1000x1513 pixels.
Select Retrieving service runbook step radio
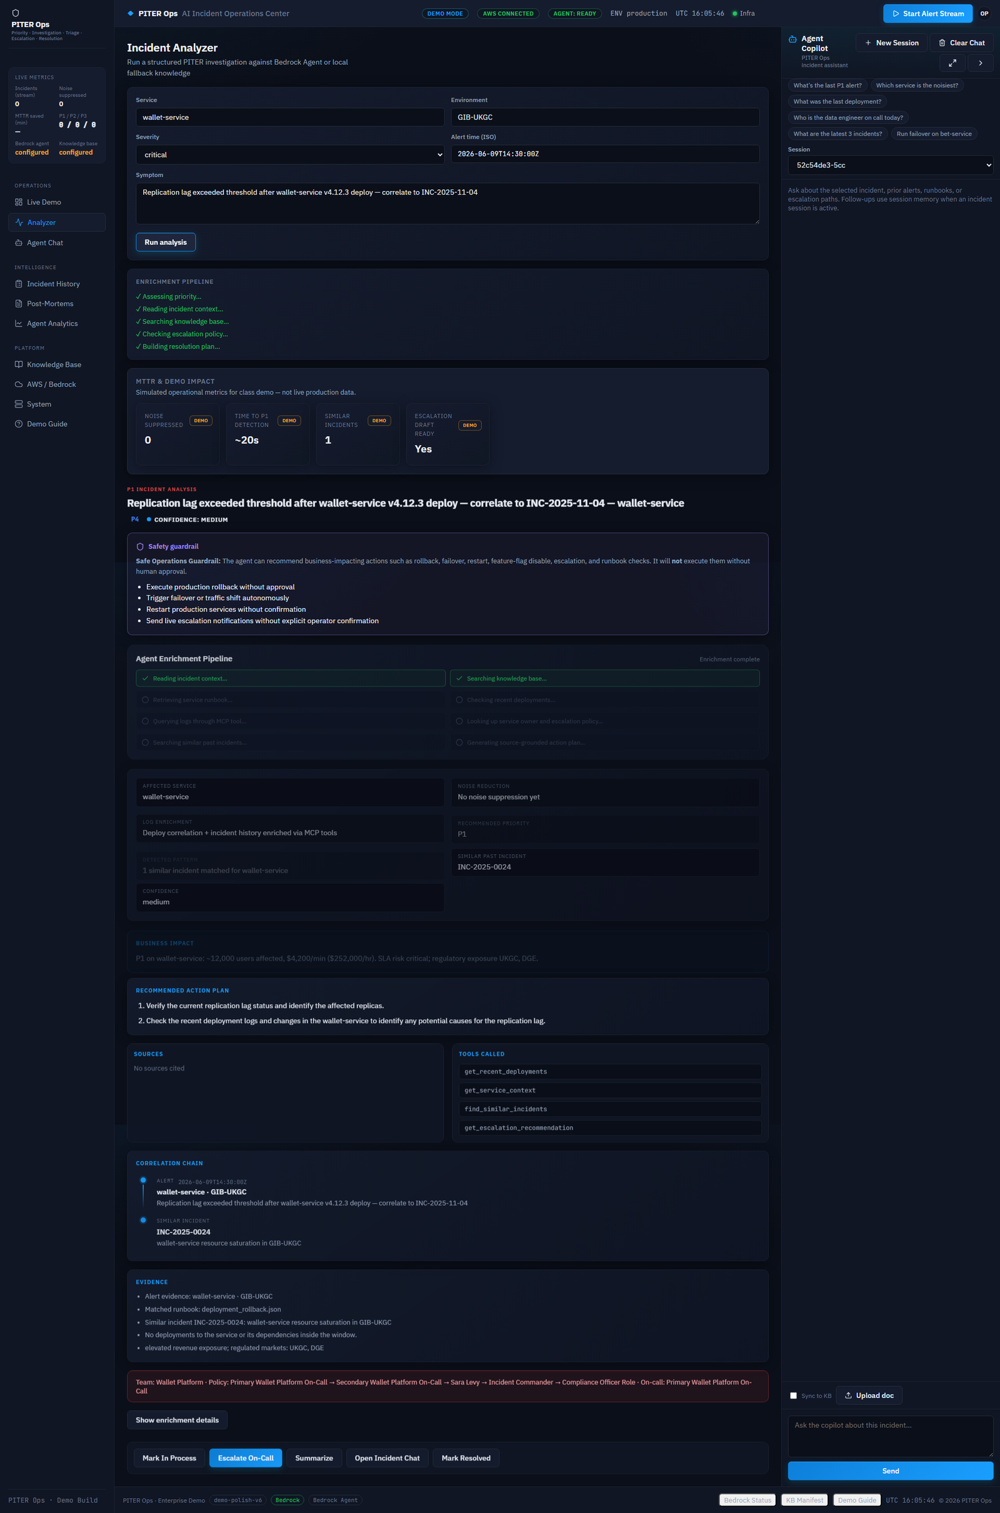coord(146,700)
